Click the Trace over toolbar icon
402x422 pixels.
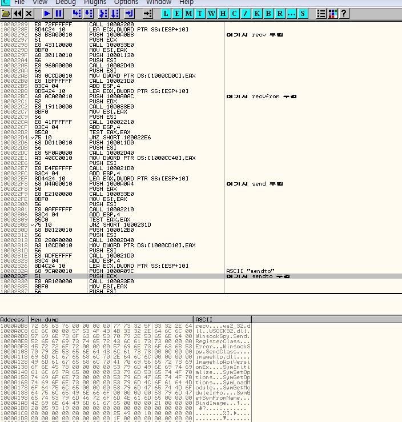click(115, 14)
